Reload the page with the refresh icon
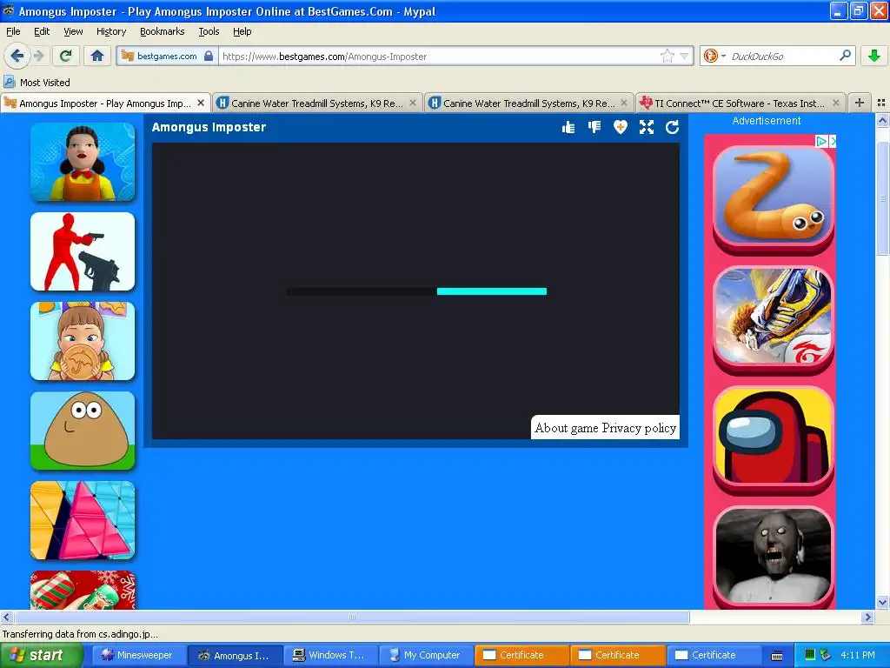The height and width of the screenshot is (668, 890). [66, 56]
